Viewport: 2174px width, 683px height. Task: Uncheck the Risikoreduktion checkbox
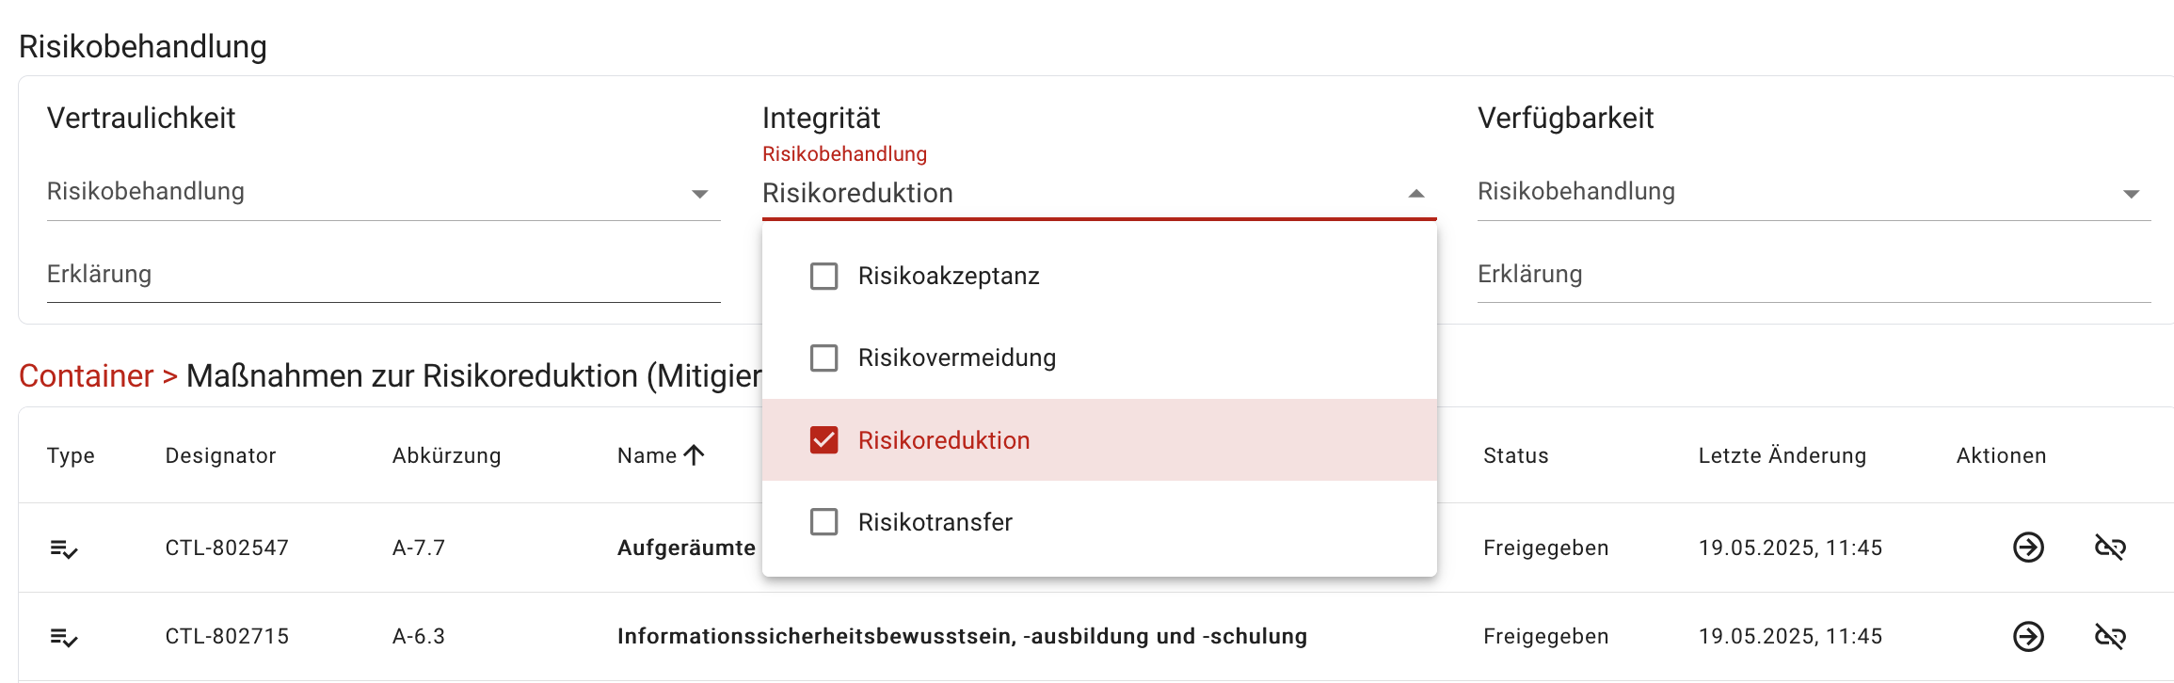823,439
